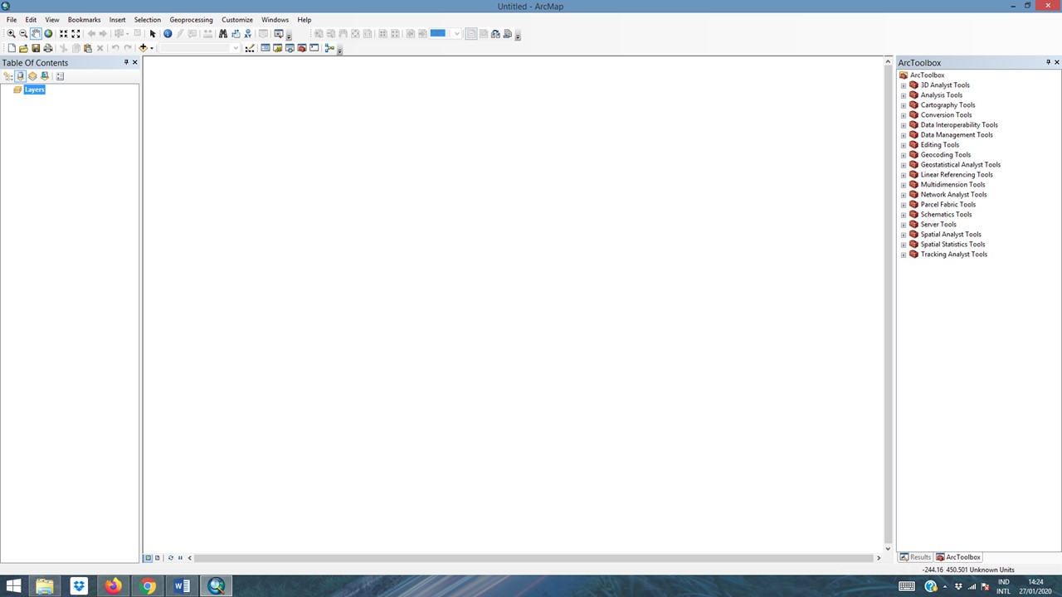1062x597 pixels.
Task: Click List By Visibility icon
Action: click(32, 76)
